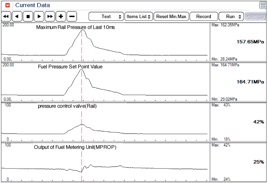Image resolution: width=268 pixels, height=183 pixels.
Task: Click the Fuel Pressure Set Point Value graph title
Action: coord(70,67)
